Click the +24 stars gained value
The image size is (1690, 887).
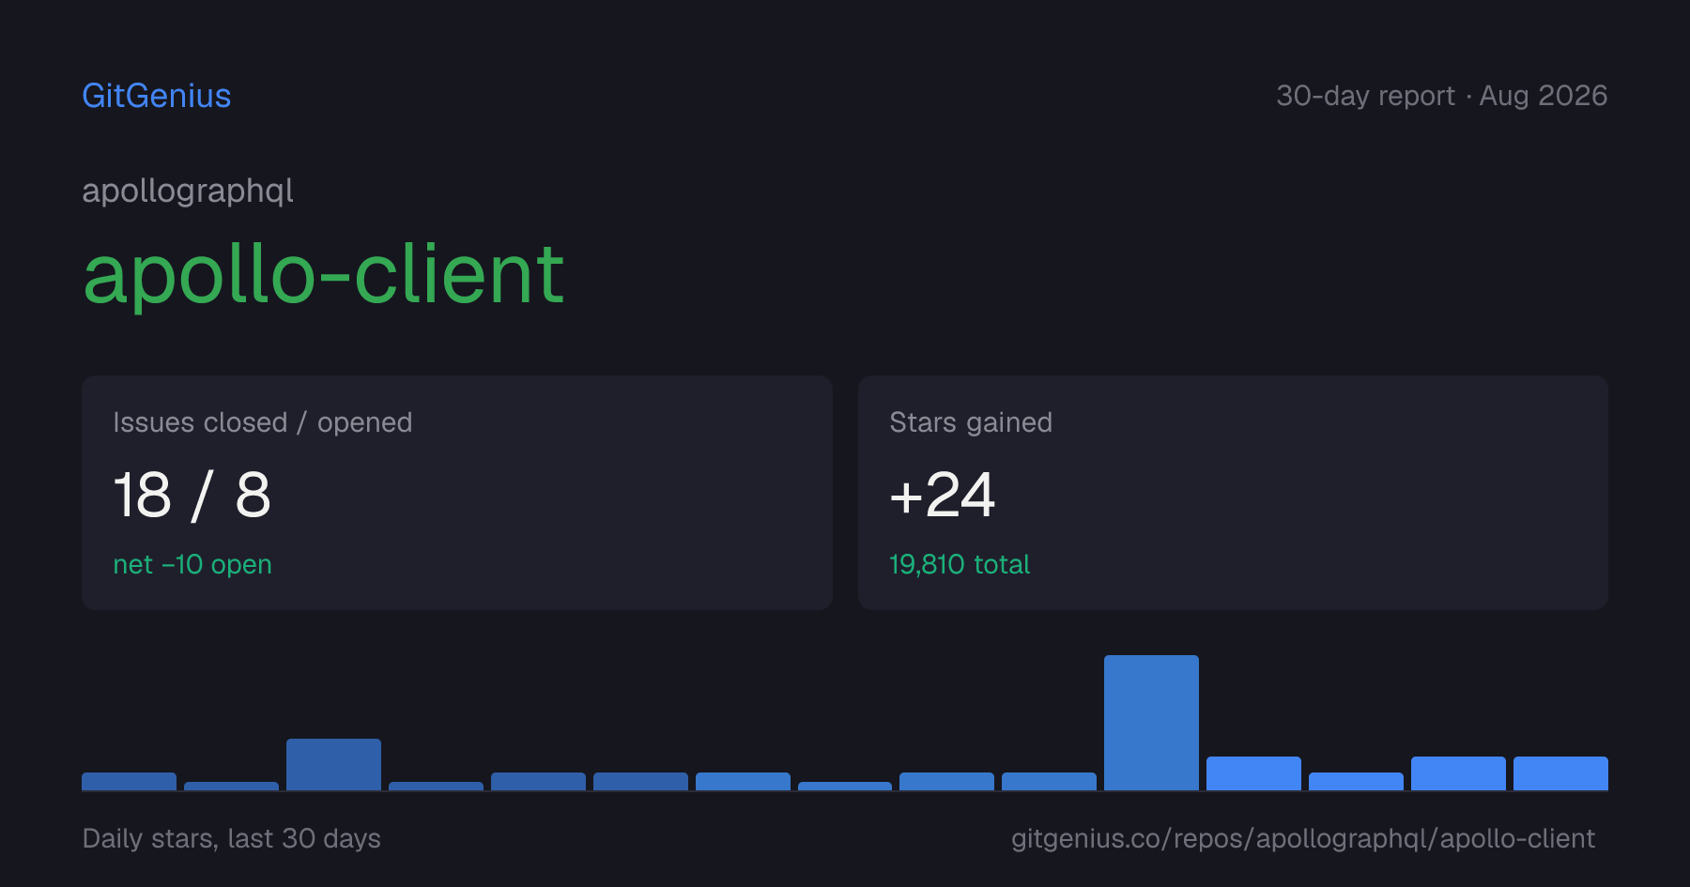click(943, 495)
